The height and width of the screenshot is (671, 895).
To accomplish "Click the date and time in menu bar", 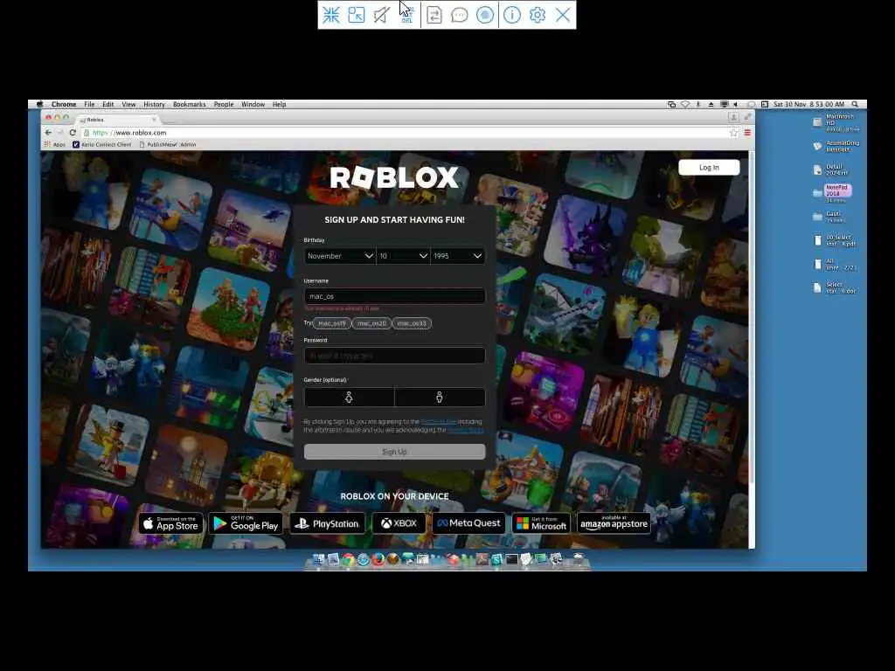I will [808, 105].
